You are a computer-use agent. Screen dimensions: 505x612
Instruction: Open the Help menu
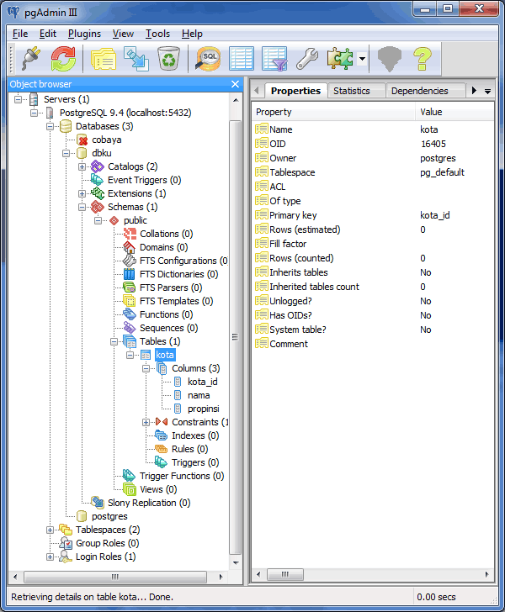point(192,34)
